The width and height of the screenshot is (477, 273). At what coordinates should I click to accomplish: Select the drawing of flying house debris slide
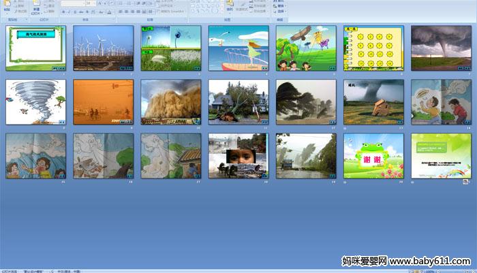click(103, 156)
